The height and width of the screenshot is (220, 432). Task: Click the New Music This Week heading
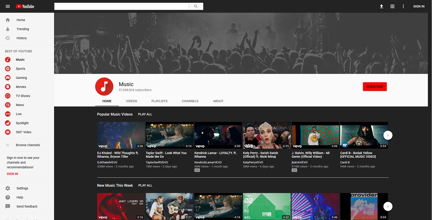point(115,186)
